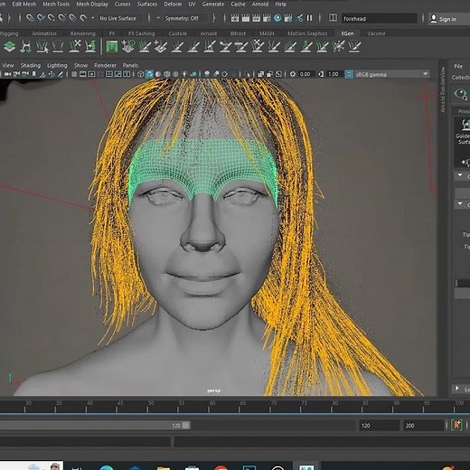Screen dimensions: 470x470
Task: Open the dropdown arrow before No Live Surface
Action: [x=92, y=18]
